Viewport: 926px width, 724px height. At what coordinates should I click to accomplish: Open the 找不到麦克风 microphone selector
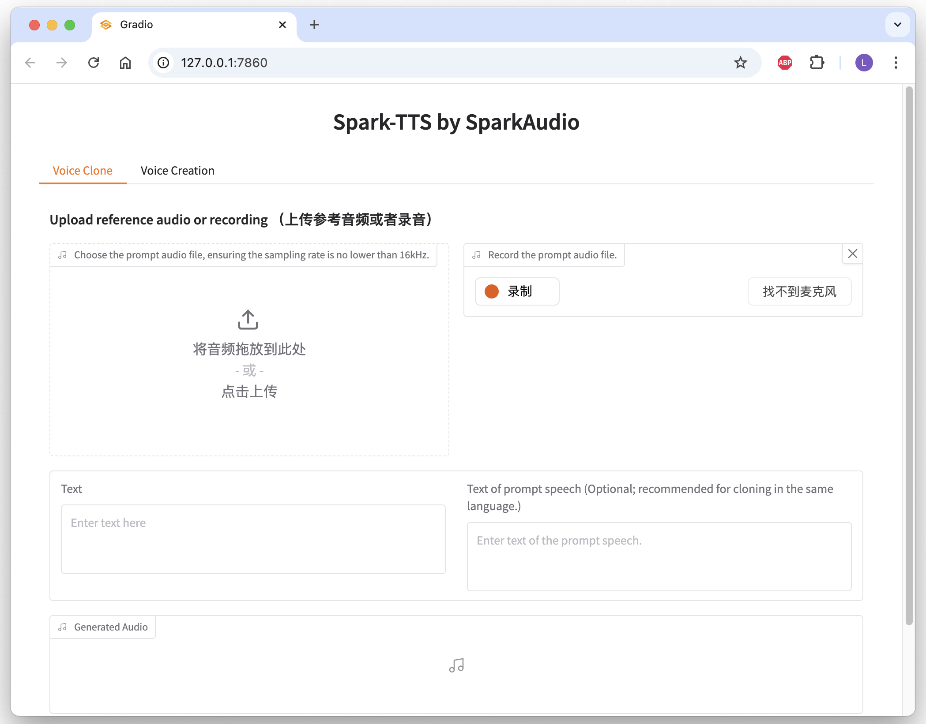tap(799, 291)
